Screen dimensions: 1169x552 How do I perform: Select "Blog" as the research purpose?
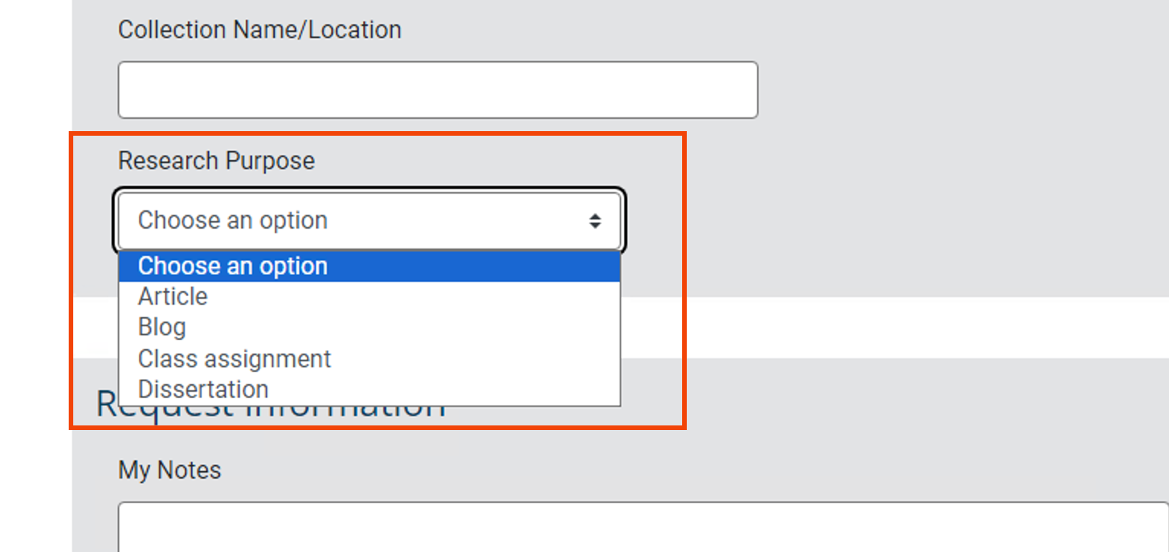pos(161,326)
